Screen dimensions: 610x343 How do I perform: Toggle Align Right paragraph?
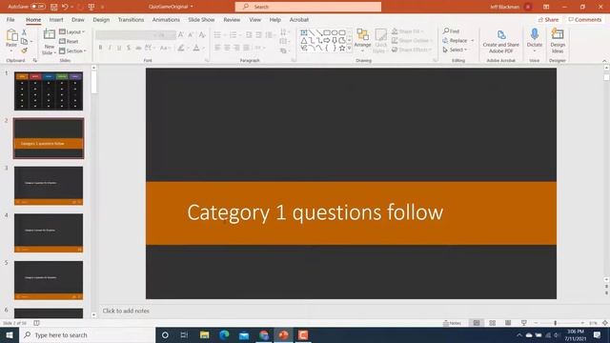[x=236, y=48]
